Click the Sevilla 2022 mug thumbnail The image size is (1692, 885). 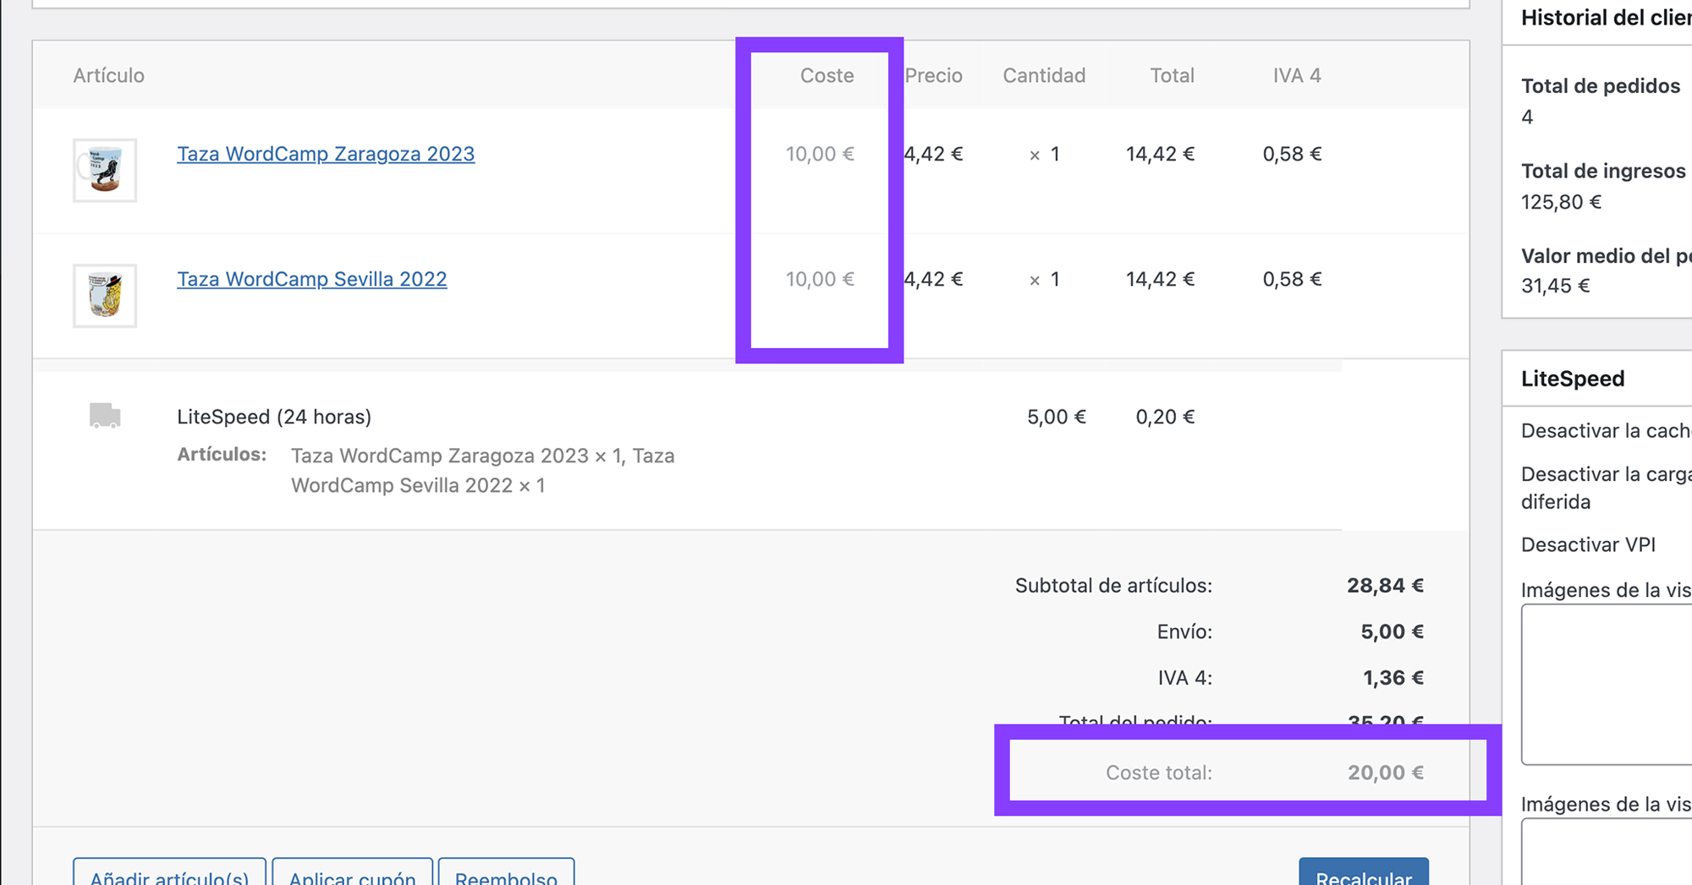pyautogui.click(x=105, y=295)
